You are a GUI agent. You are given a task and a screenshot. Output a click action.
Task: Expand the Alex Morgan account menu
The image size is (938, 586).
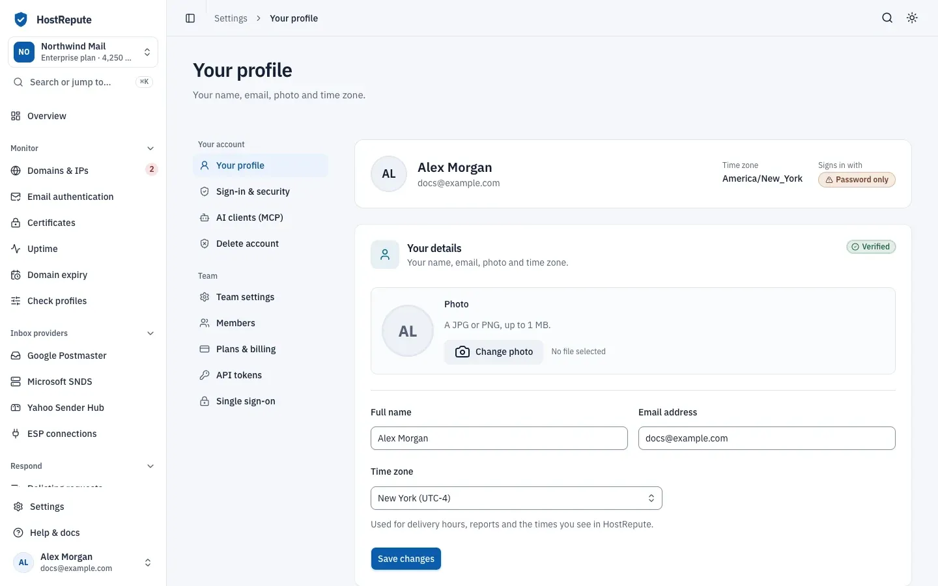coord(83,563)
